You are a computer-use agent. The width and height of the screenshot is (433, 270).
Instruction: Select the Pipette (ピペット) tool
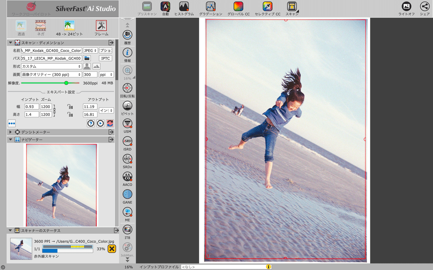coord(127,106)
